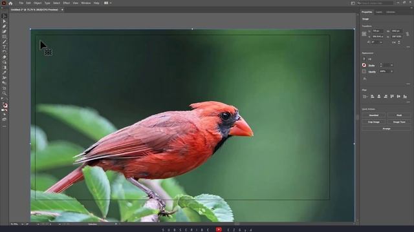Click horizontal align right icon
Image resolution: width=414 pixels, height=232 pixels.
[x=386, y=97]
